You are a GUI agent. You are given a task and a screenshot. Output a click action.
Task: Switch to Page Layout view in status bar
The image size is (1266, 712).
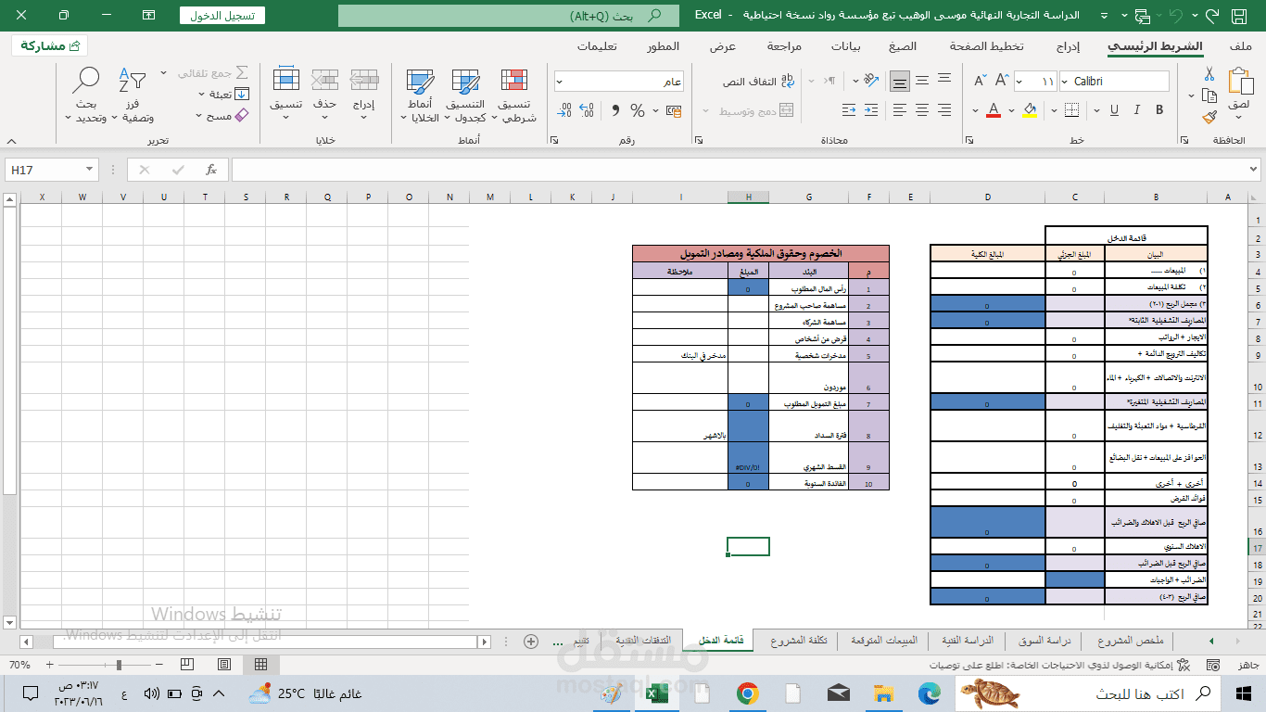(223, 665)
